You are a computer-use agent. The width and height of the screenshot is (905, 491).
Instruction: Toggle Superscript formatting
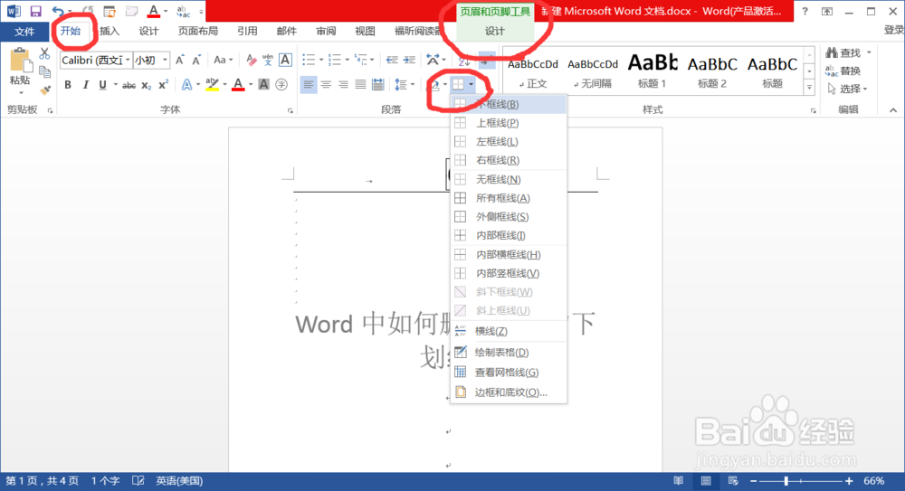click(163, 85)
